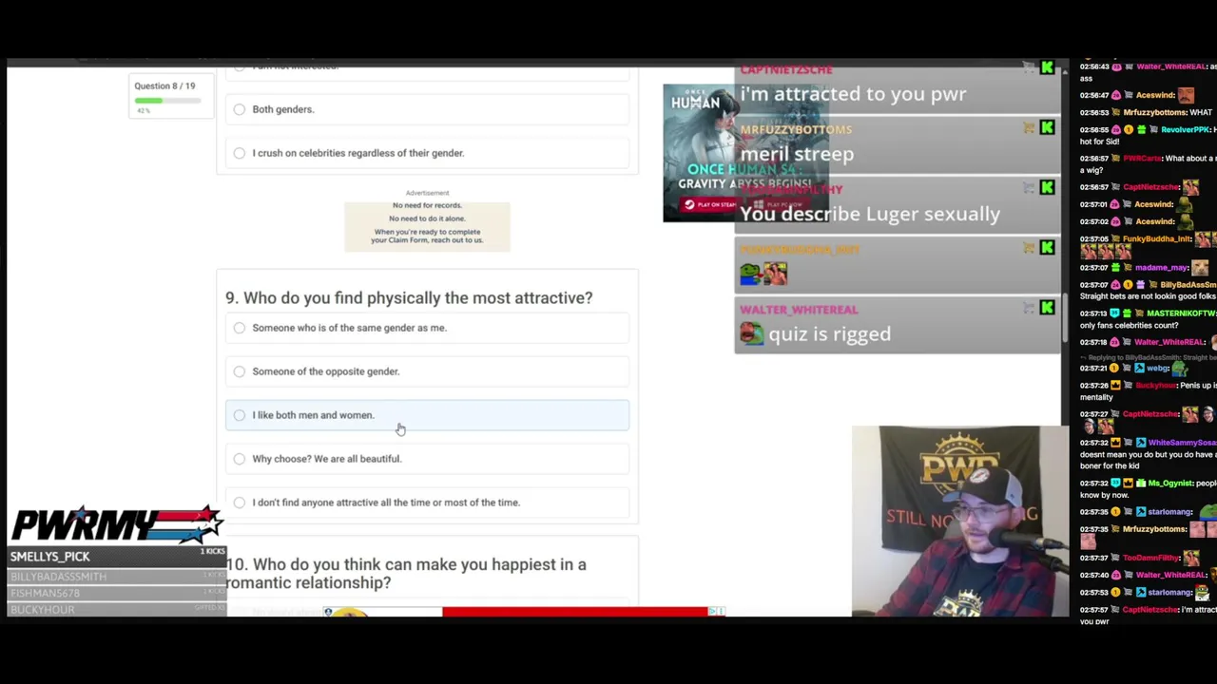The height and width of the screenshot is (684, 1217).
Task: Click madame_may username in chat
Action: pyautogui.click(x=1163, y=268)
